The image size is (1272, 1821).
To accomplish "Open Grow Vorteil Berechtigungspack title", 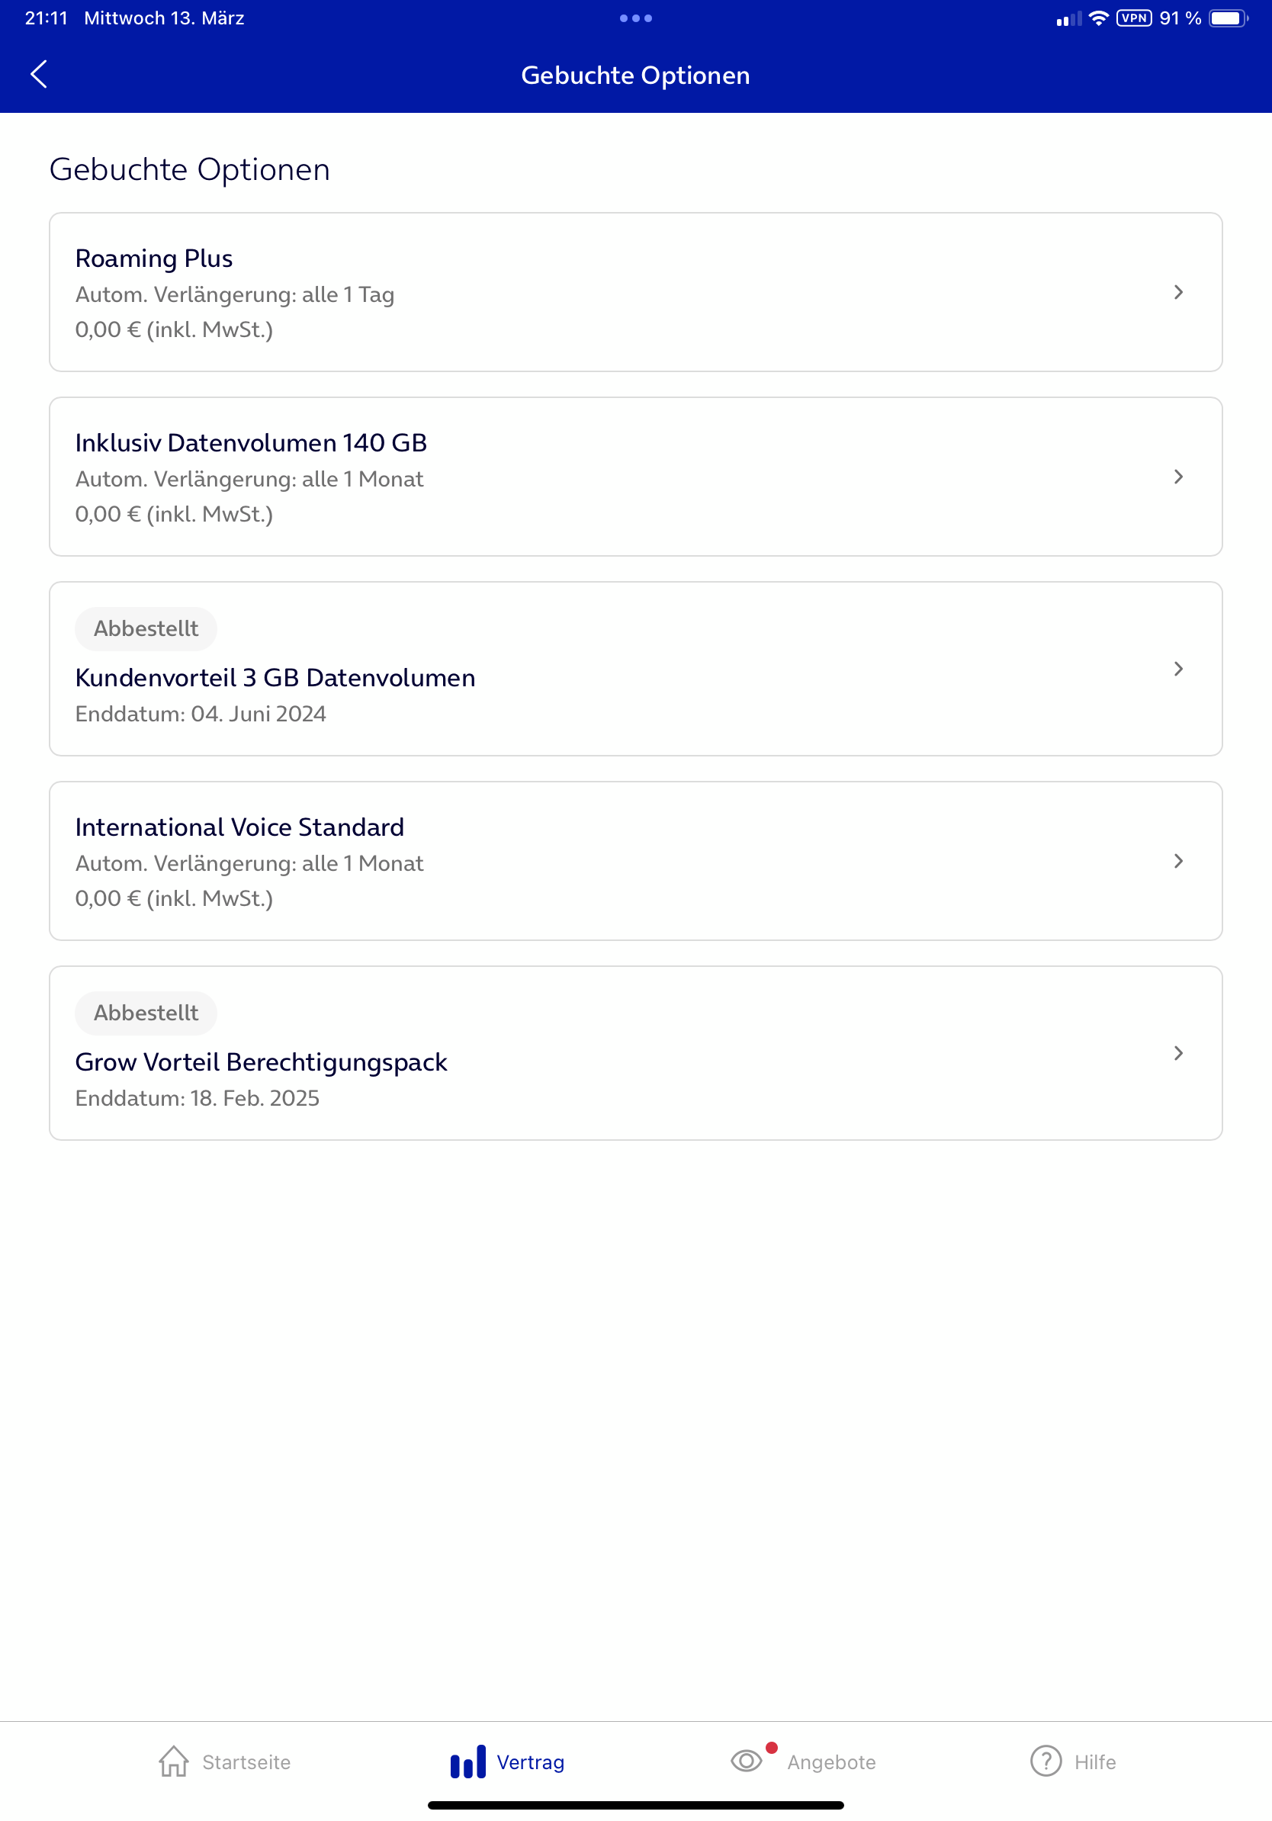I will [261, 1062].
